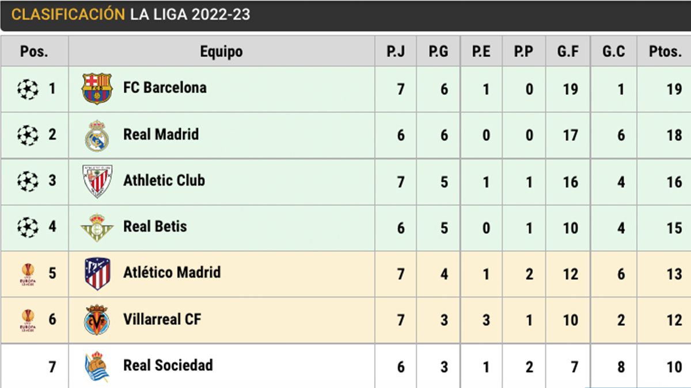
Task: Open the Real Madrid team link
Action: [x=161, y=135]
